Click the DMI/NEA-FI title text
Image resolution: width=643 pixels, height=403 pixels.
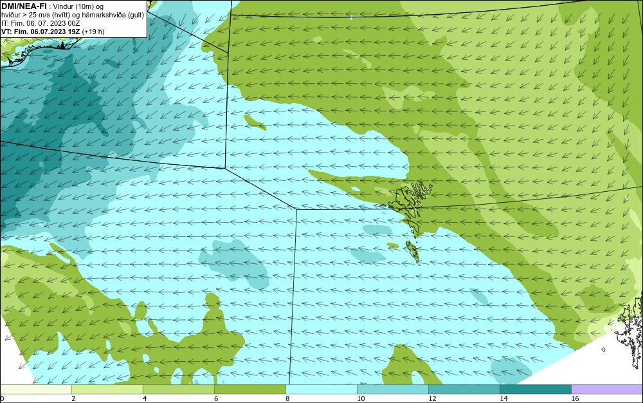[x=24, y=6]
